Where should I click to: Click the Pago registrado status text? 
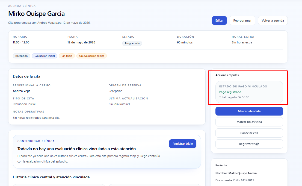coord(230,92)
